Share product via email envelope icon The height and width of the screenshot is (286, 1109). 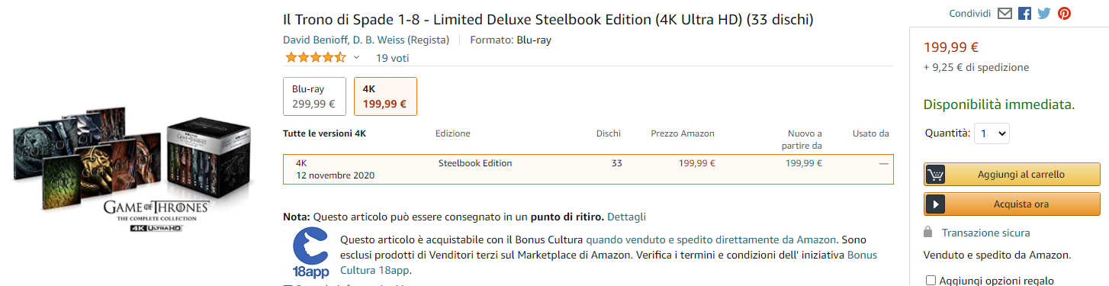pos(1005,14)
